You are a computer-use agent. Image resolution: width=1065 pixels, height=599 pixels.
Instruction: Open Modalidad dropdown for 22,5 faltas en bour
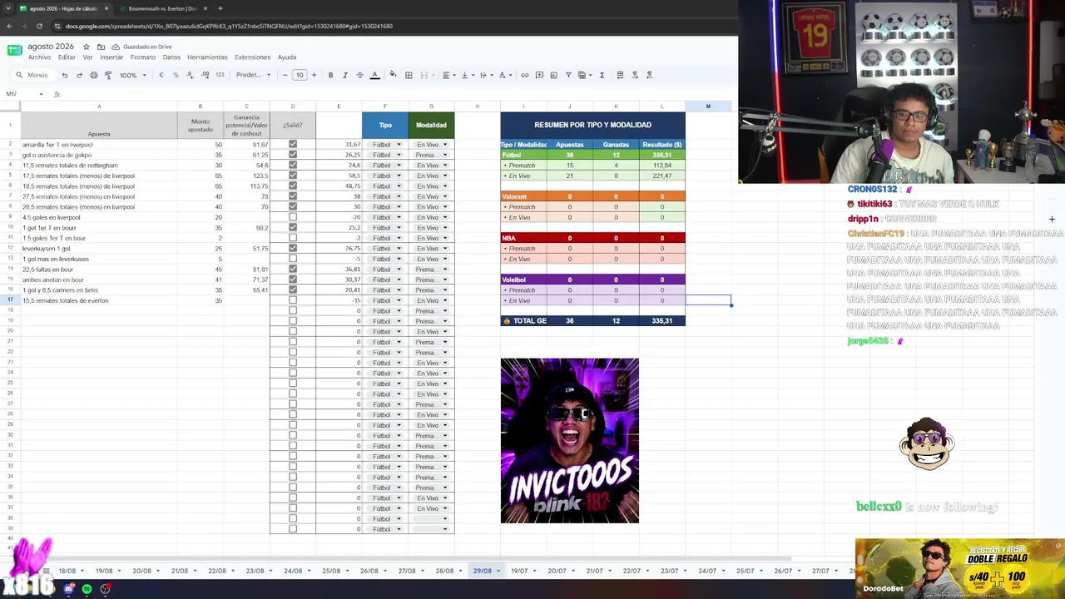431,270
